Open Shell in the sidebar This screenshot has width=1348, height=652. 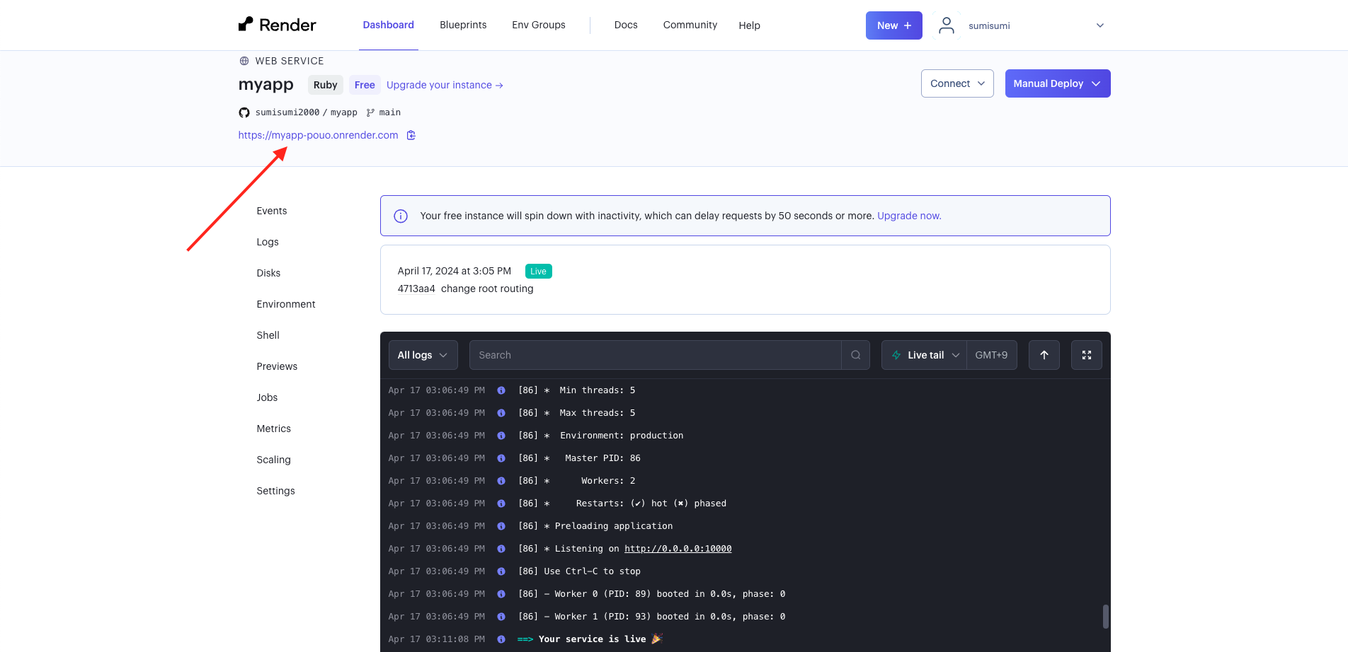click(268, 335)
